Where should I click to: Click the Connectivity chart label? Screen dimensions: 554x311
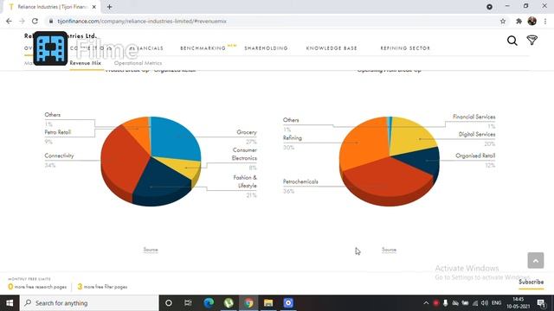(x=59, y=155)
